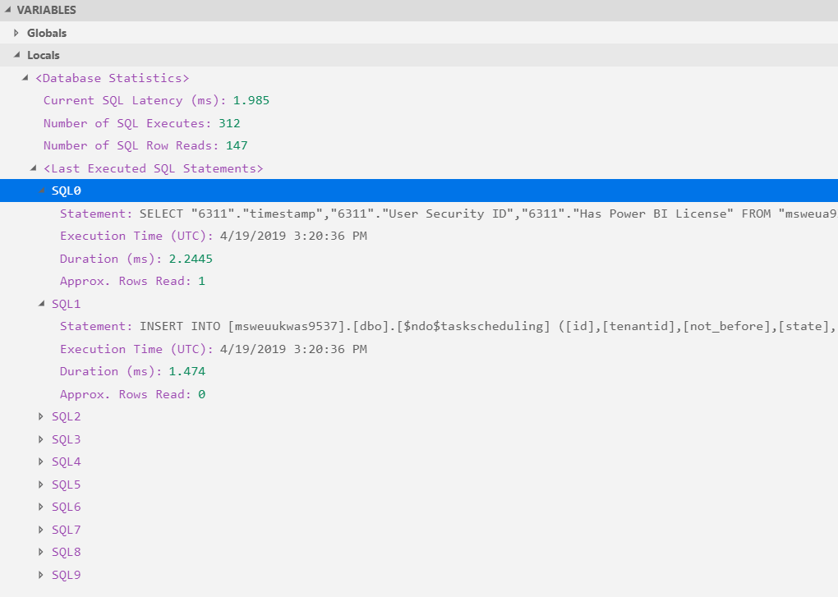Select the Approx. Rows Read: 1 row
This screenshot has width=838, height=597.
click(x=419, y=281)
